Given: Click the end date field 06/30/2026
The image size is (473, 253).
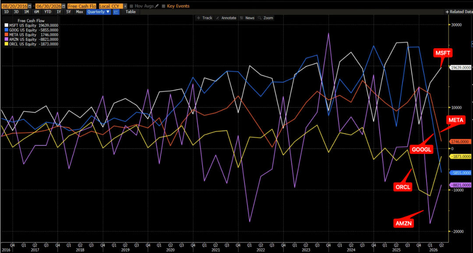Looking at the screenshot, I should [49, 6].
